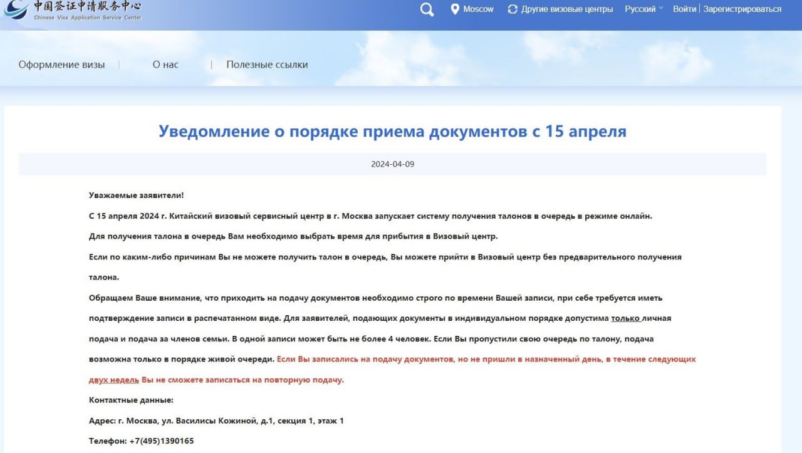Click the notice title about 15 апреля

392,132
